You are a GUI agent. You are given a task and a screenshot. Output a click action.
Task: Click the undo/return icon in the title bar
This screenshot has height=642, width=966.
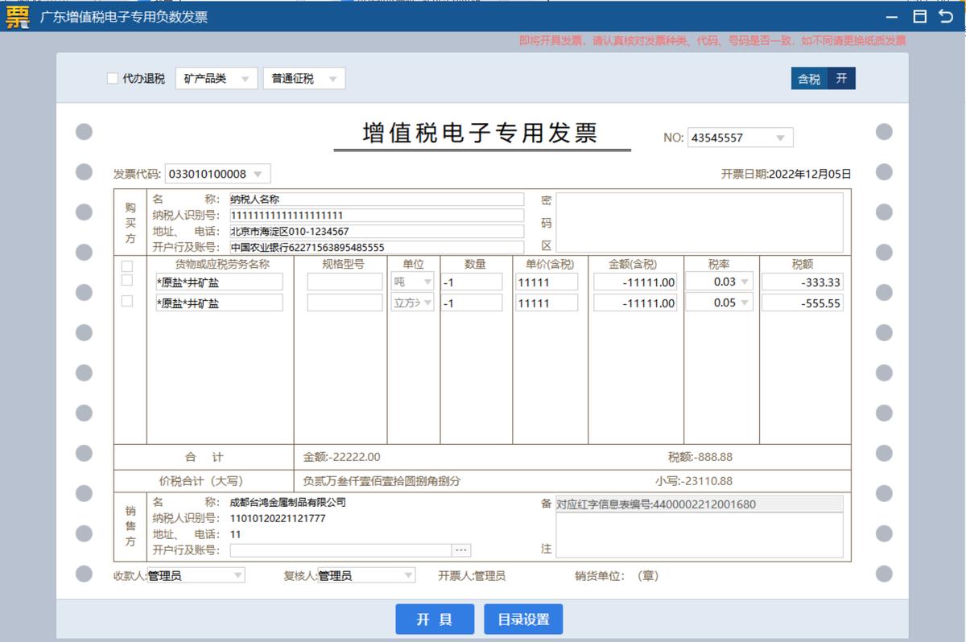click(x=947, y=16)
